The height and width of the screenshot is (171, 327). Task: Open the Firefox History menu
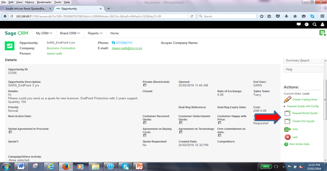pyautogui.click(x=29, y=2)
